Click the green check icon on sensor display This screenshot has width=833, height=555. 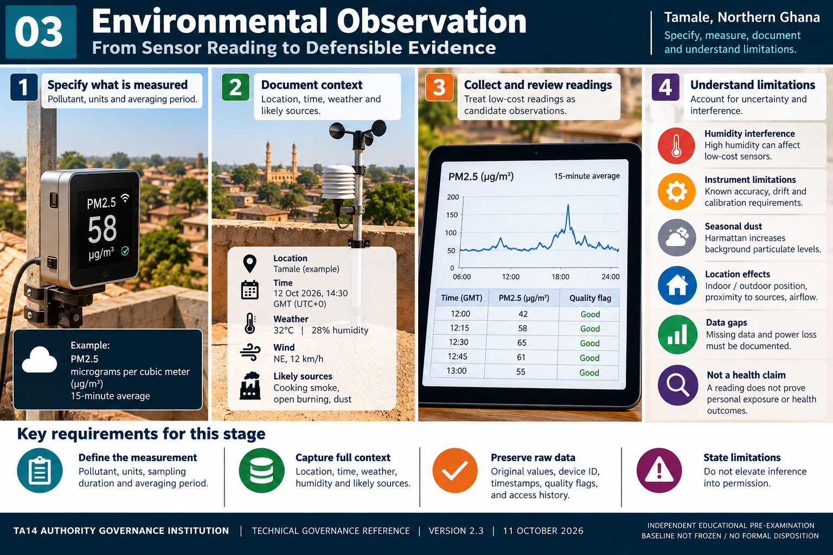pos(125,251)
